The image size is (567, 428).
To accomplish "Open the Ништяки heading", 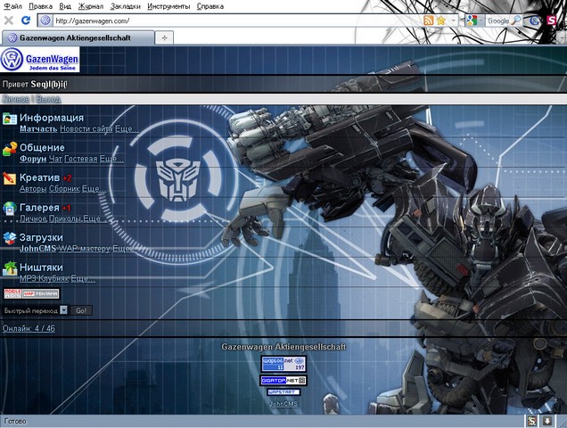I will tap(41, 267).
